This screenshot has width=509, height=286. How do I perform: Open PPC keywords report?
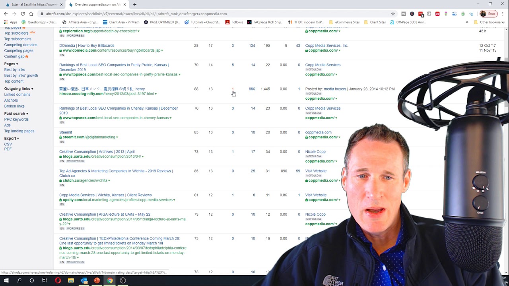coord(16,120)
